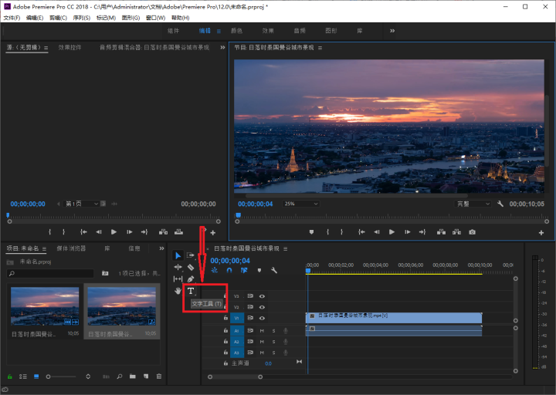Toggle Snap magnet in timeline
The image size is (556, 395).
229,270
